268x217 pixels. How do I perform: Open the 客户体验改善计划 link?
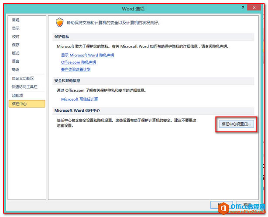click(76, 69)
